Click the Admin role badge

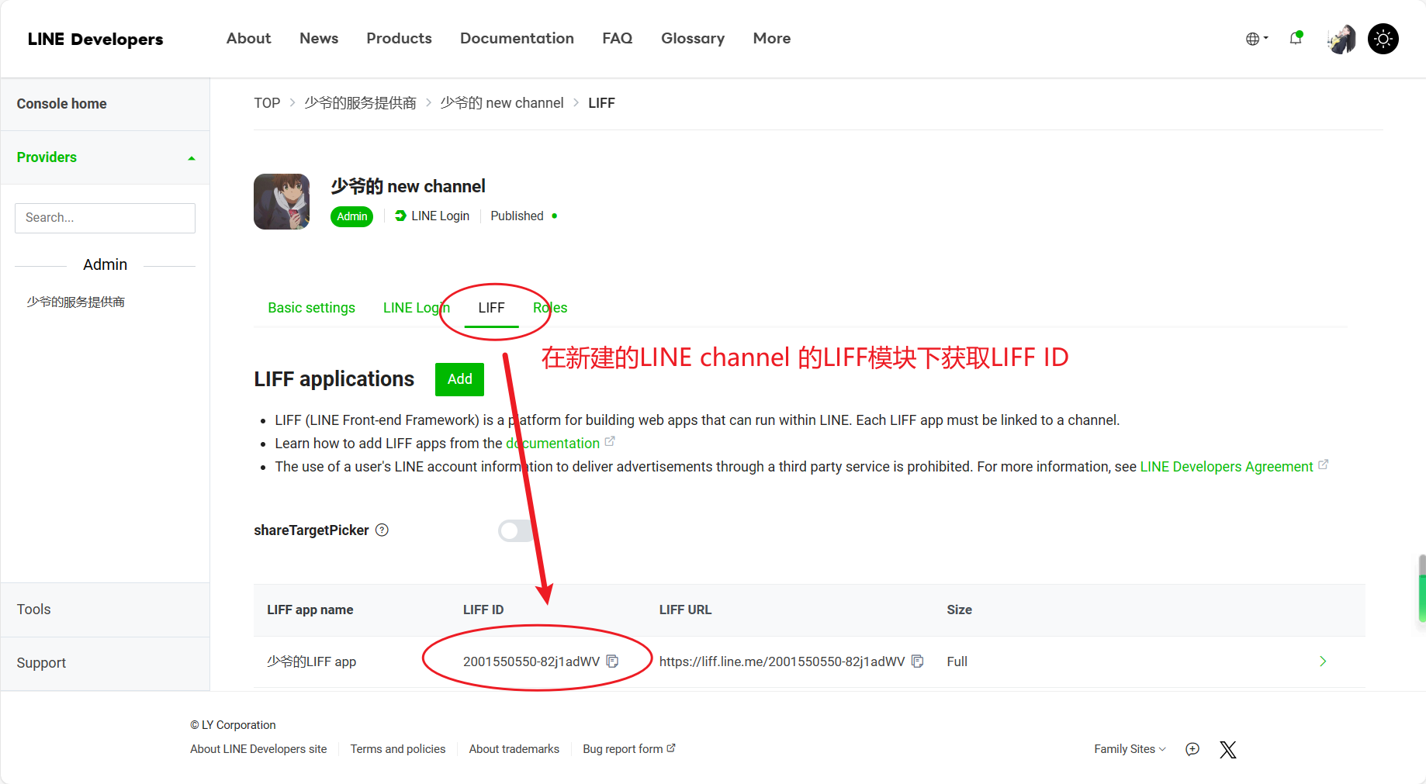click(x=352, y=216)
